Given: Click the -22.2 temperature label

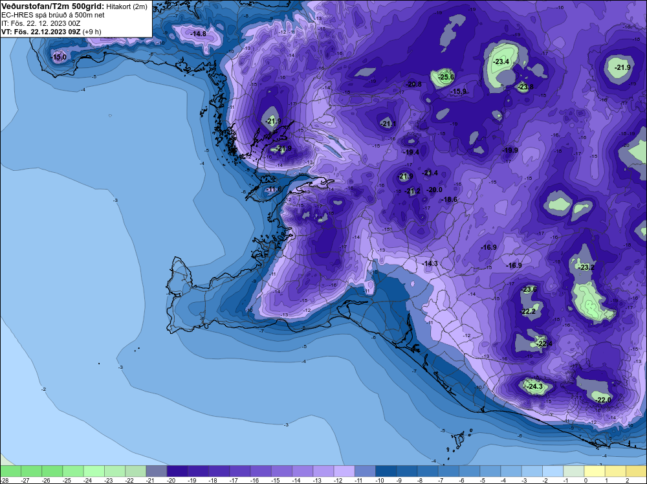Looking at the screenshot, I should (x=528, y=311).
